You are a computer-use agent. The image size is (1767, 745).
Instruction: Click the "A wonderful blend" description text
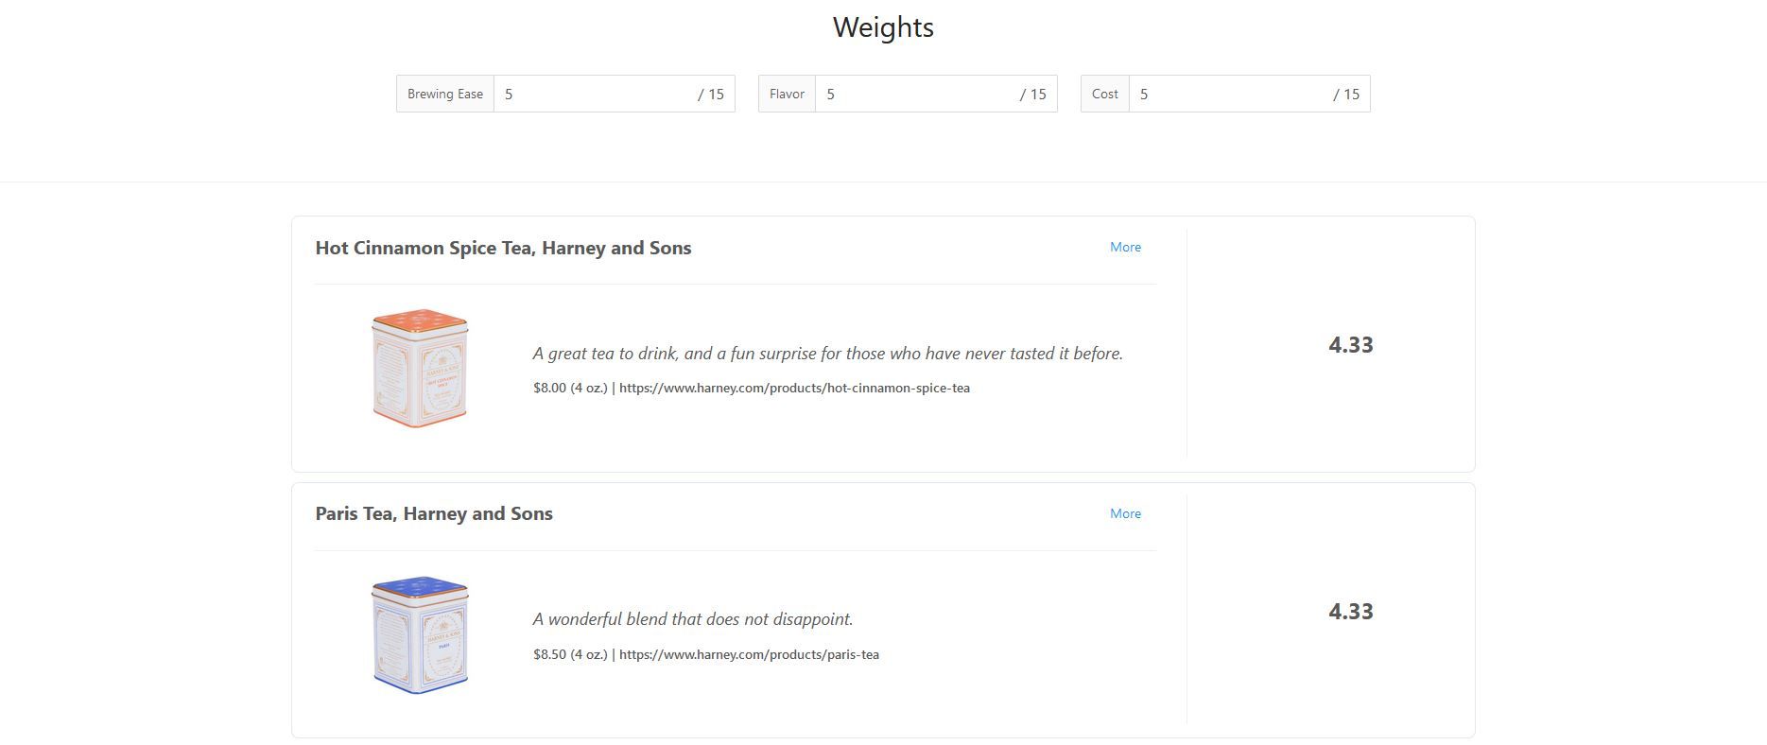pos(692,619)
